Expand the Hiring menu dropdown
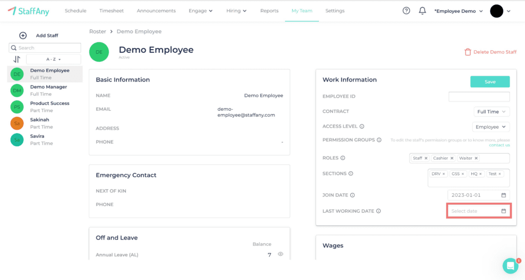 tap(236, 11)
